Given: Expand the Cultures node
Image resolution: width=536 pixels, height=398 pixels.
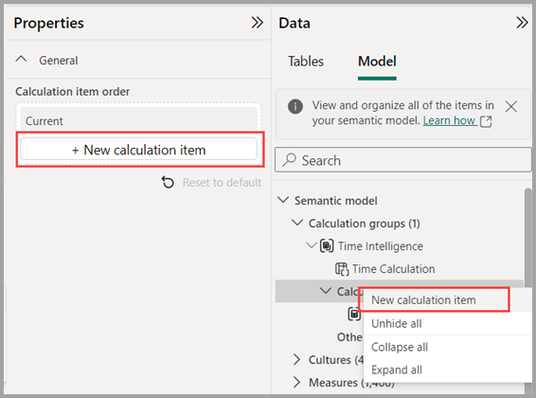Looking at the screenshot, I should [x=296, y=360].
